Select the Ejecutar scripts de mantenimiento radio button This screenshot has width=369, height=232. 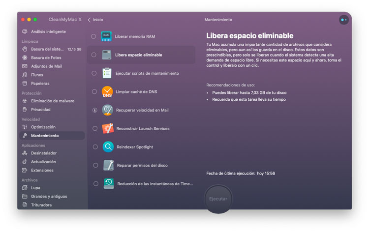pyautogui.click(x=94, y=73)
